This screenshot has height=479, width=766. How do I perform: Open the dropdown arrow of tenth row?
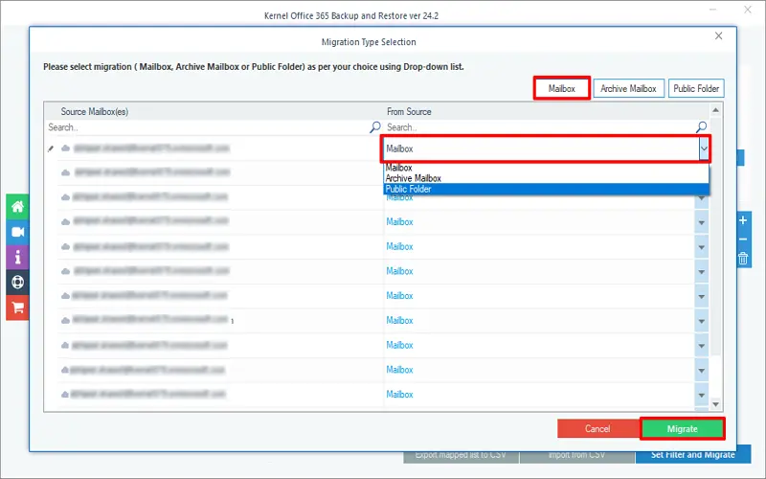pos(702,370)
